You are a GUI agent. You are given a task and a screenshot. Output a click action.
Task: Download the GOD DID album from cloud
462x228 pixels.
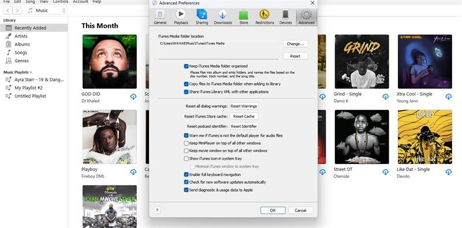(133, 96)
